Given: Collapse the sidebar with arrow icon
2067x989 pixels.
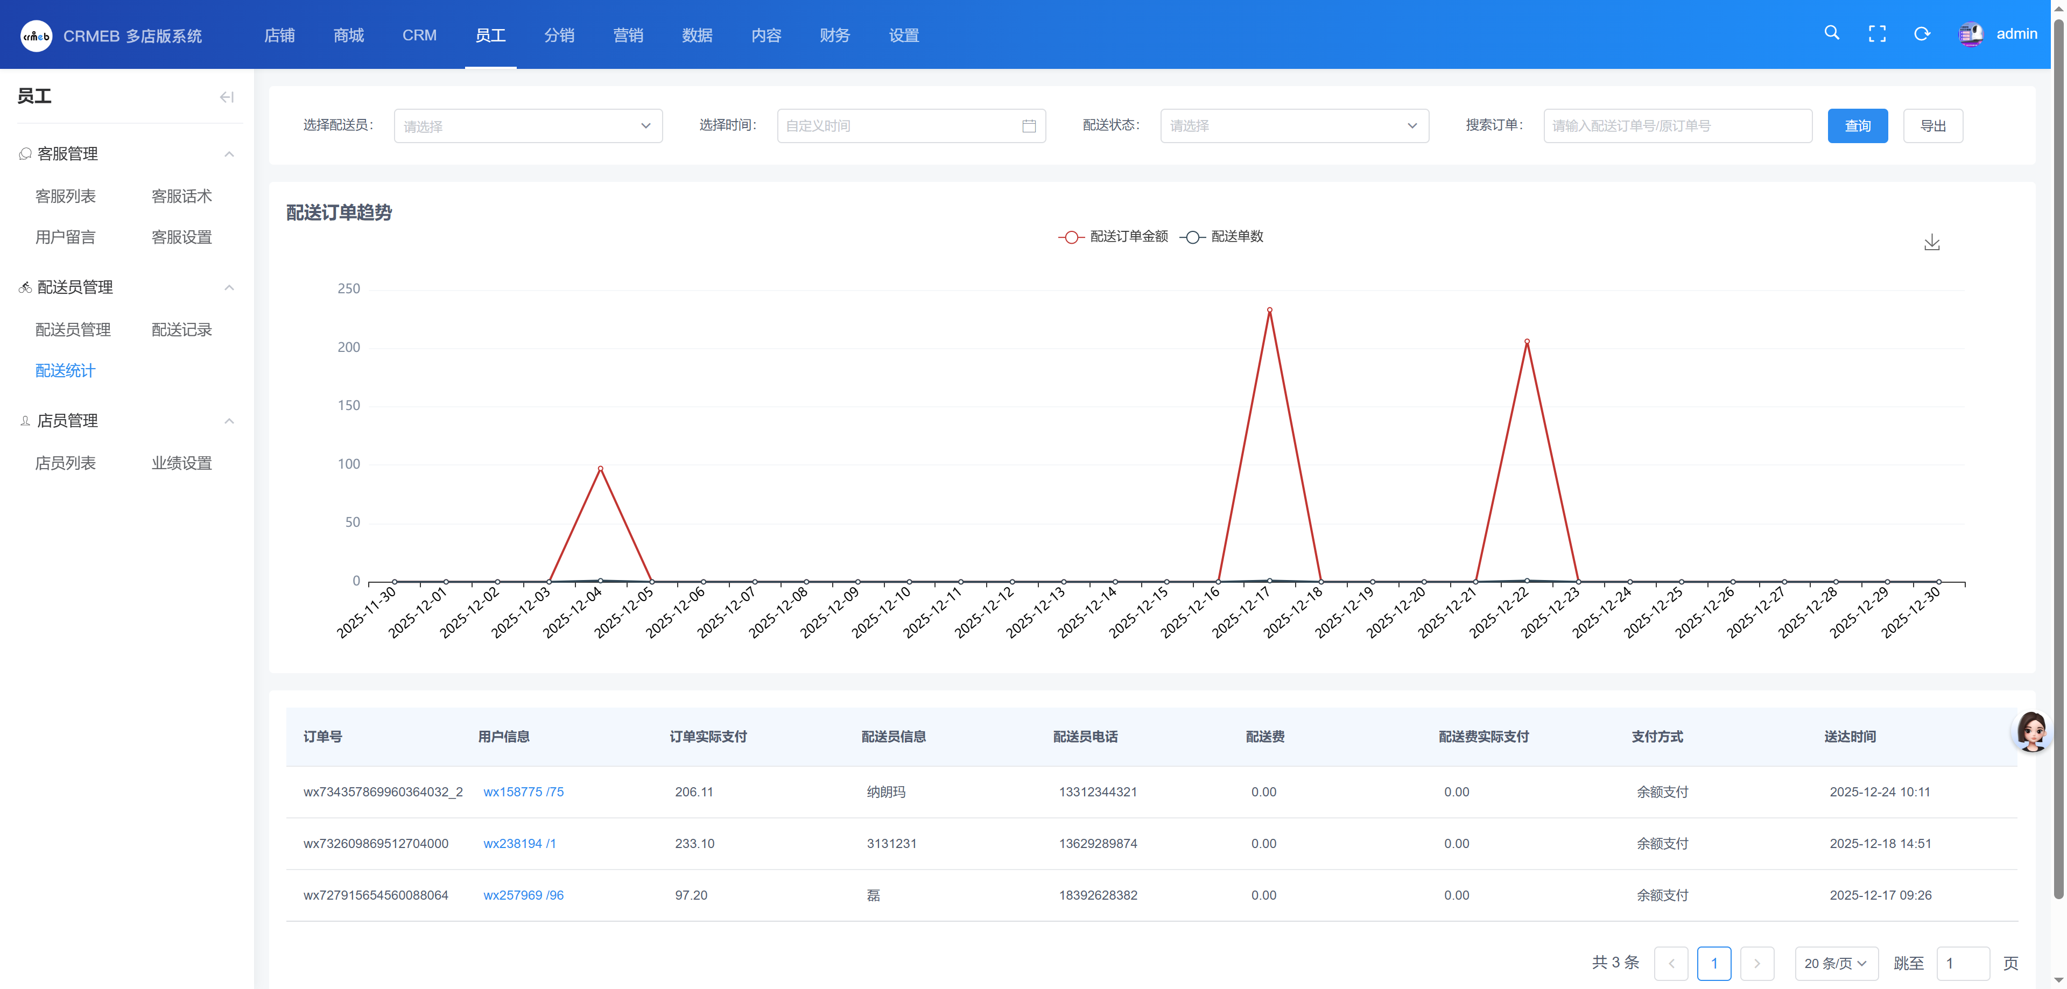Looking at the screenshot, I should (226, 97).
